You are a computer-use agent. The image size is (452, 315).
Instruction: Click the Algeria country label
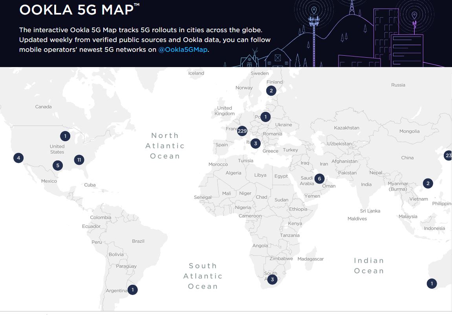(233, 173)
